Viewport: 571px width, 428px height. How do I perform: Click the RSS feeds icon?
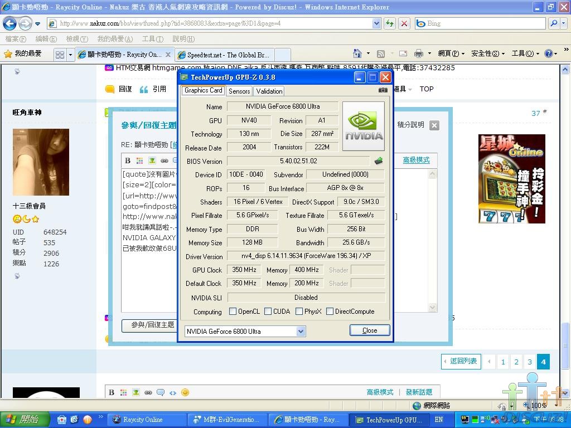click(x=380, y=54)
